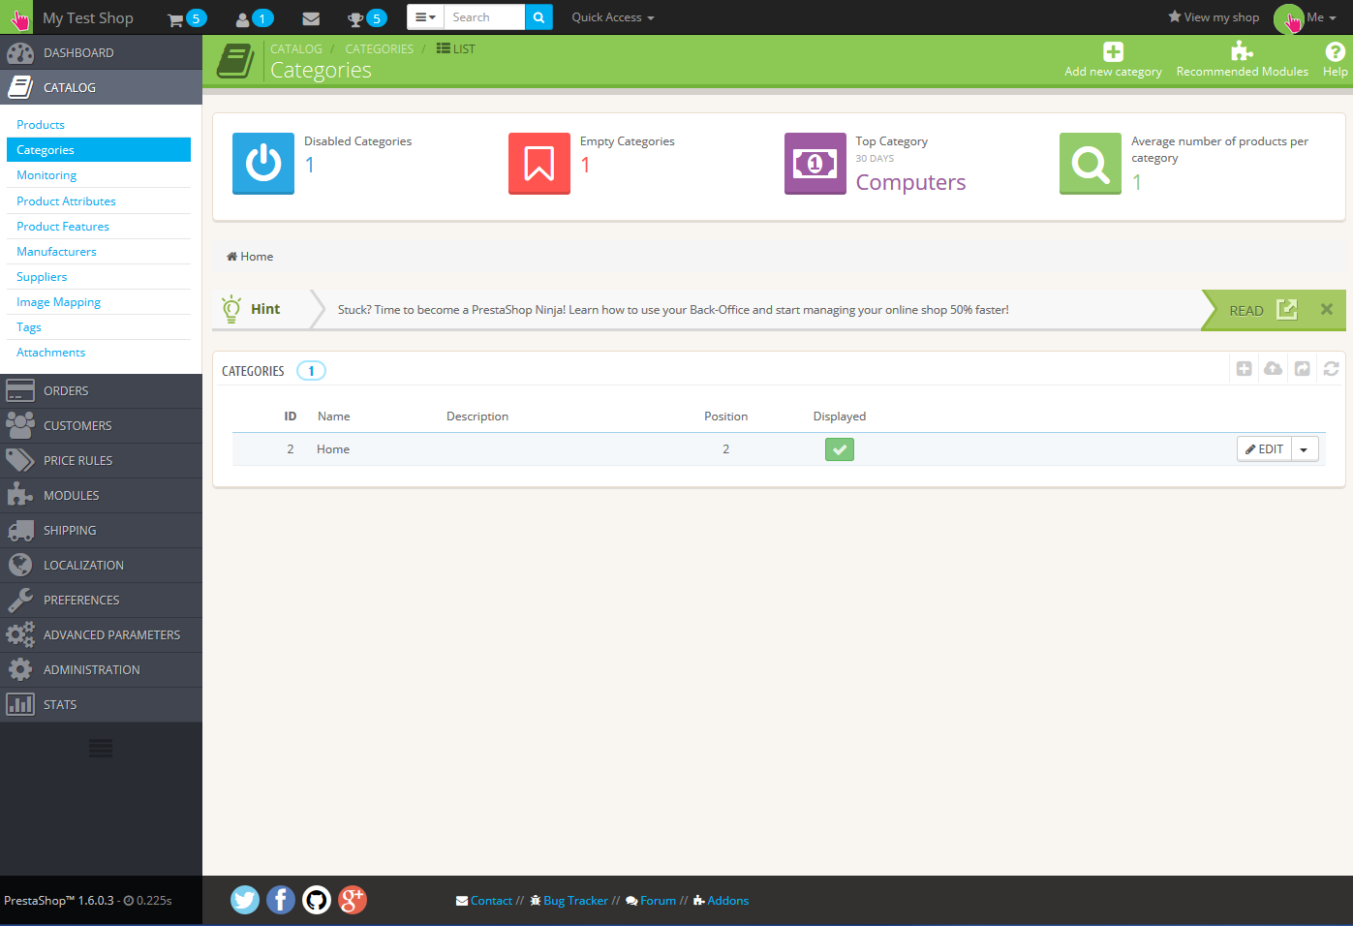This screenshot has width=1353, height=926.
Task: Open Recommended Modules puzzle icon
Action: (1242, 52)
